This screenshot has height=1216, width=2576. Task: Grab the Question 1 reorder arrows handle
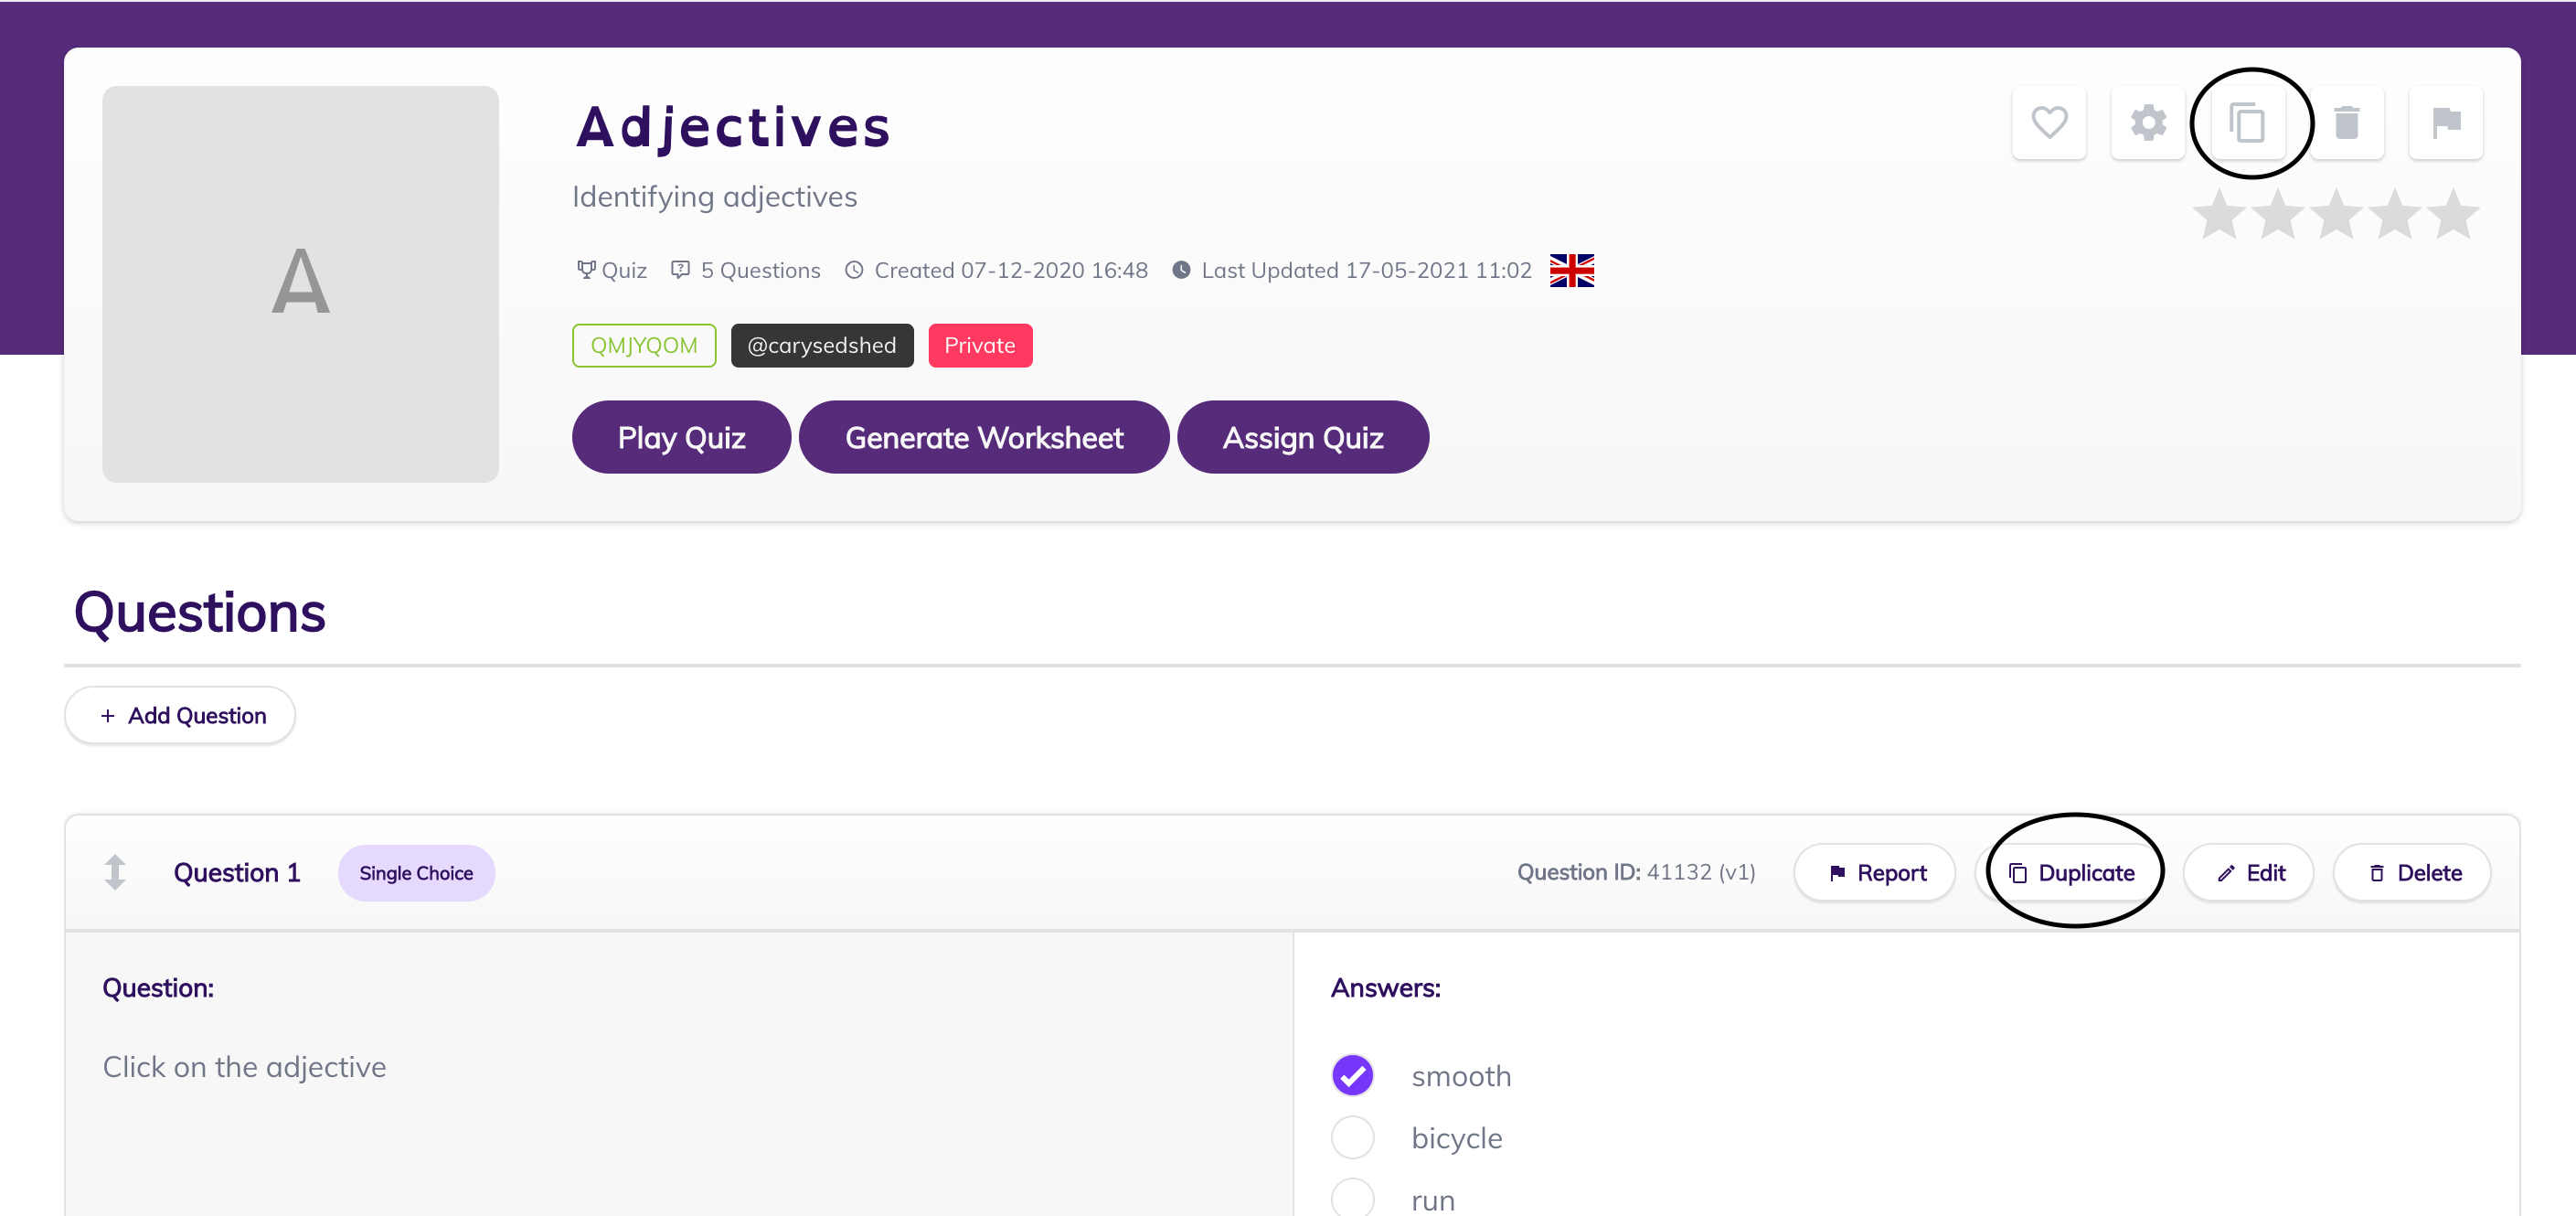click(x=115, y=872)
